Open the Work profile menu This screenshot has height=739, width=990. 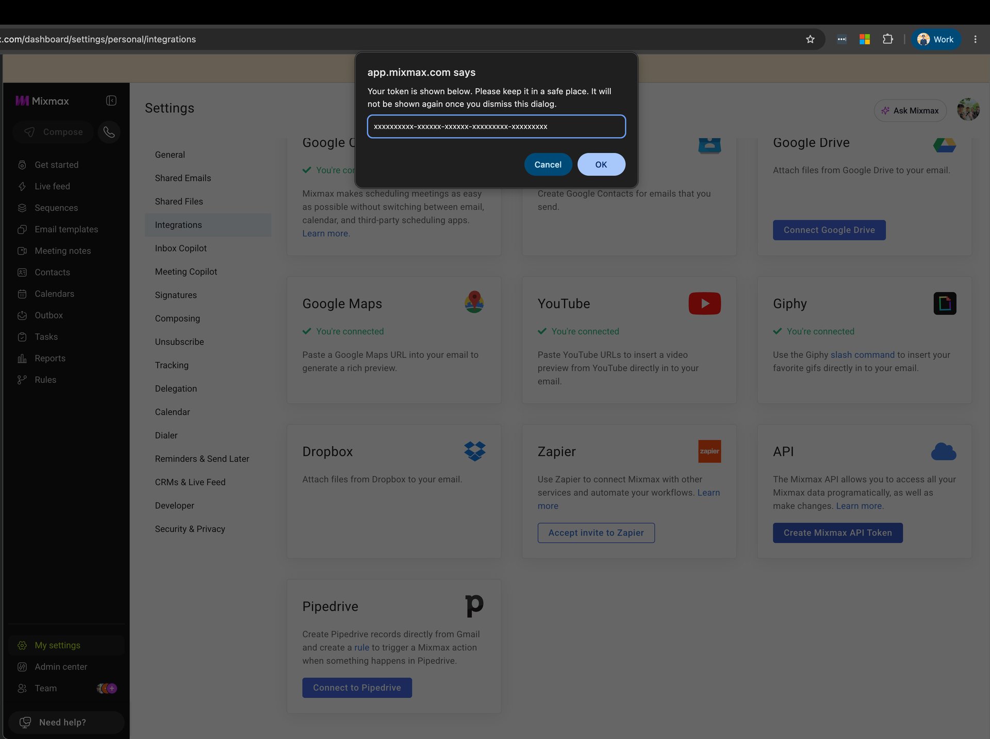coord(936,39)
